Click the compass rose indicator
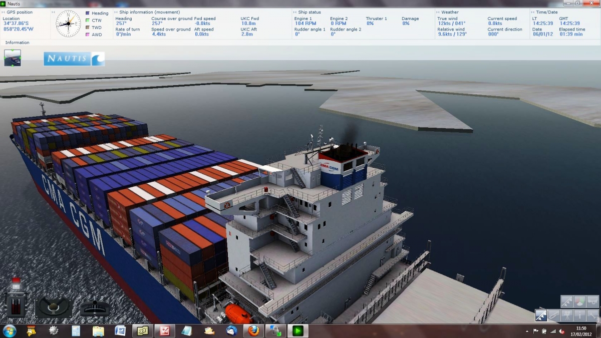Screen dimensions: 601x338 tap(68, 24)
